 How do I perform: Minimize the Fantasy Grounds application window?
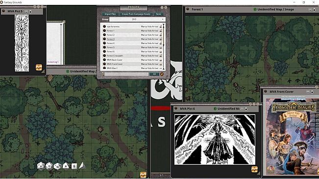tap(294, 2)
